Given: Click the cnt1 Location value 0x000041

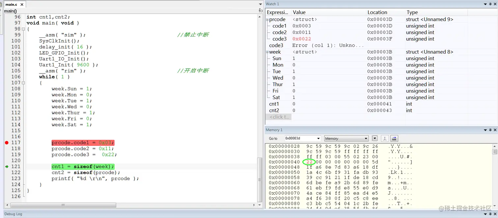Looking at the screenshot, I should pyautogui.click(x=380, y=104).
